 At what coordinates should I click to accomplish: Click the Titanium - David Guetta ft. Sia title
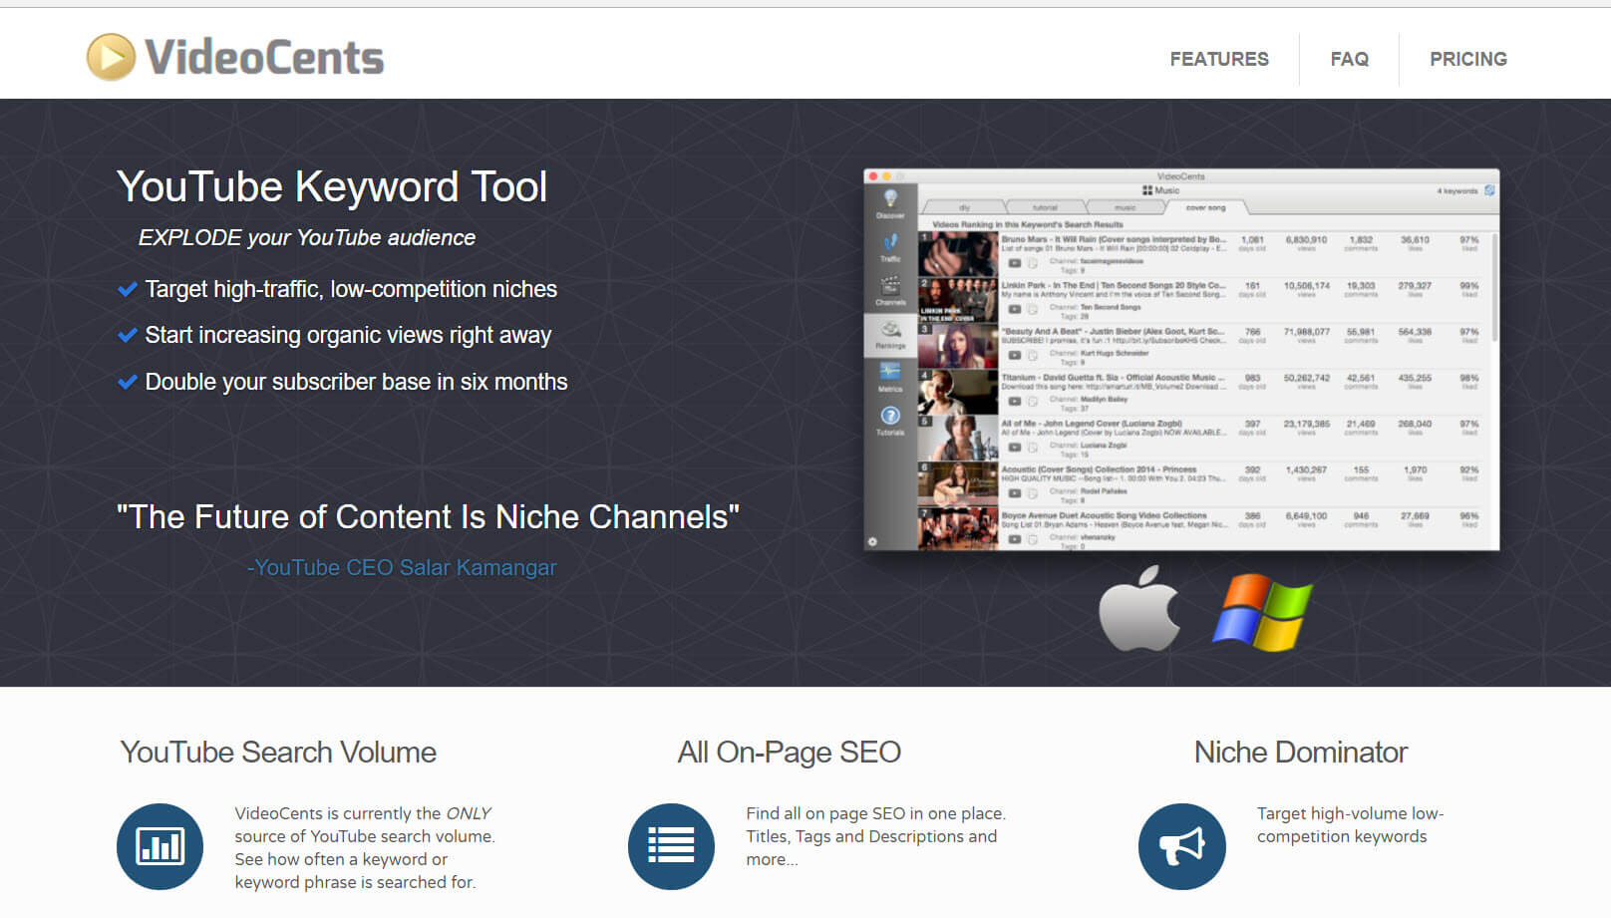pyautogui.click(x=1114, y=378)
